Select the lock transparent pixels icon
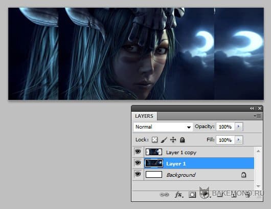 [155, 139]
